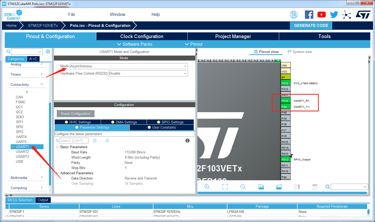The height and width of the screenshot is (222, 375).
Task: Select CAN peripheral
Action: tap(19, 97)
